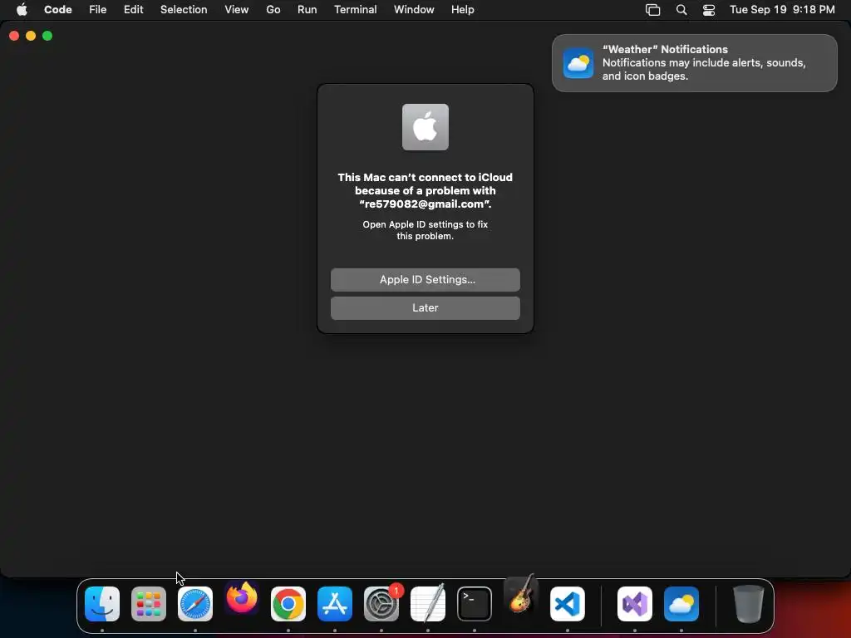The height and width of the screenshot is (638, 851).
Task: Open the File menu
Action: click(x=98, y=9)
